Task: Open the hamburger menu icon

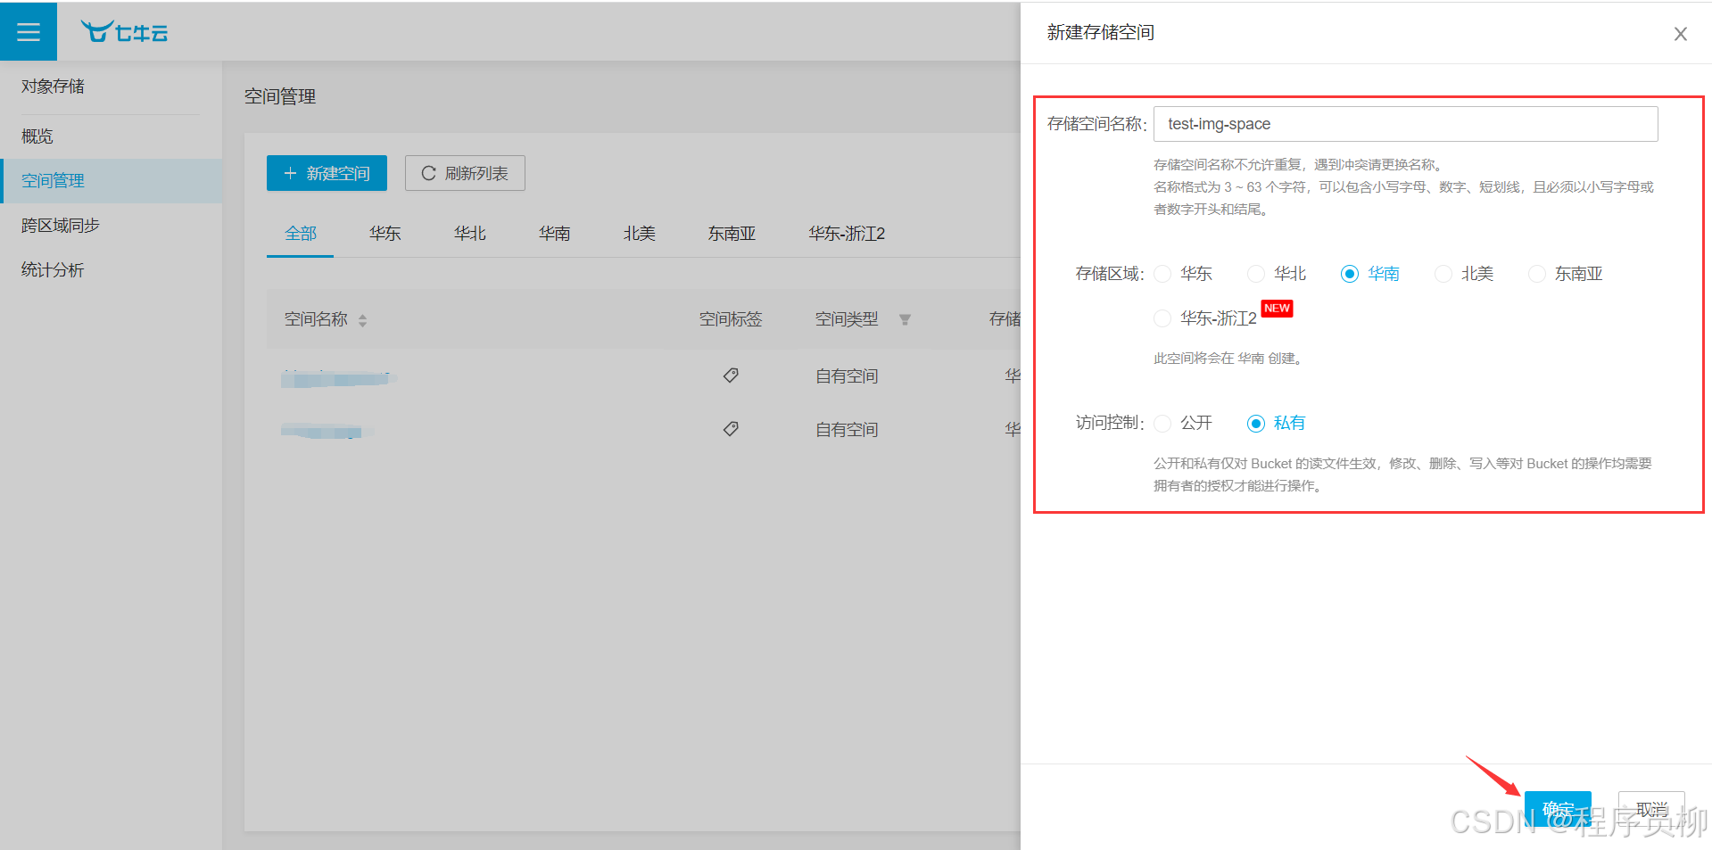Action: [x=29, y=32]
